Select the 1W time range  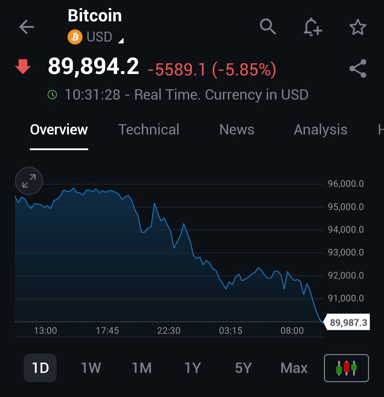pyautogui.click(x=91, y=368)
